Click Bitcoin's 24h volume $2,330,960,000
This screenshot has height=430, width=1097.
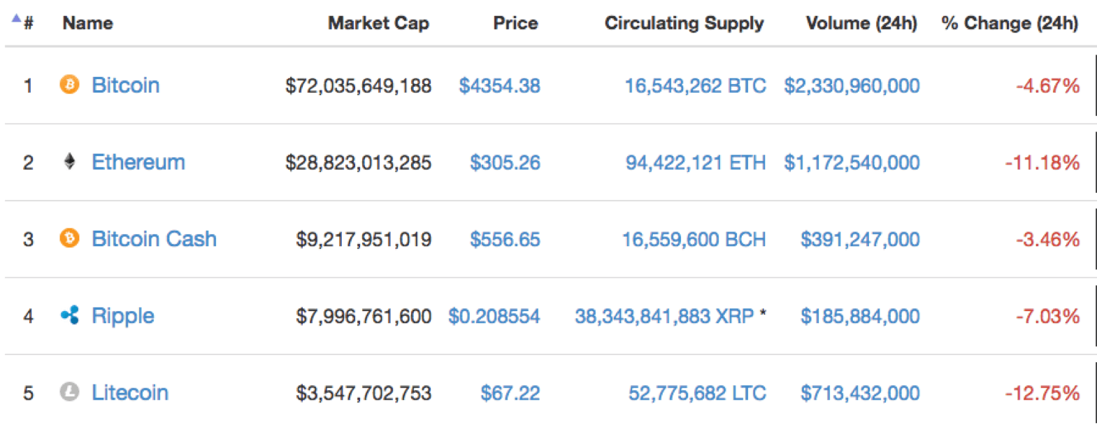(x=852, y=86)
